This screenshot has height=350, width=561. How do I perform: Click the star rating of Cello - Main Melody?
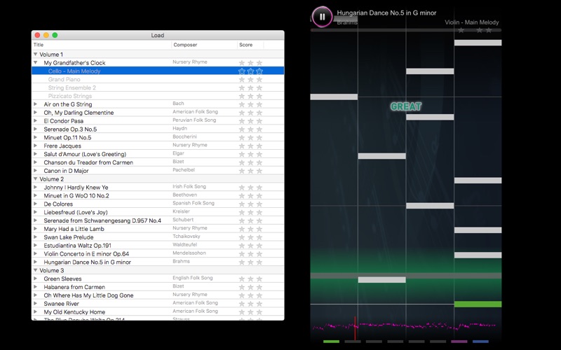tap(250, 71)
